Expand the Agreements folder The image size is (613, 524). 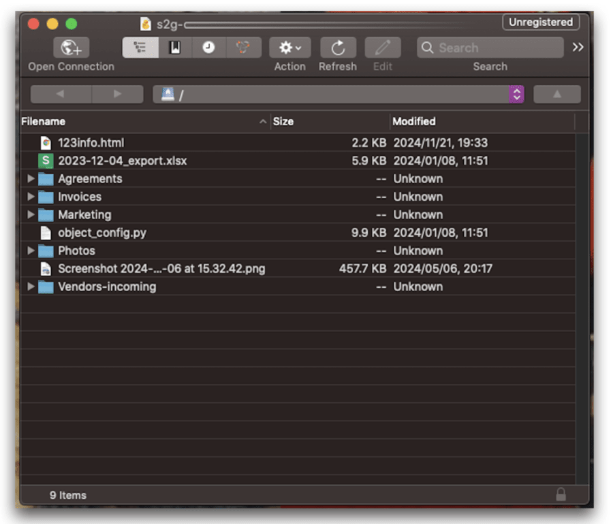30,178
